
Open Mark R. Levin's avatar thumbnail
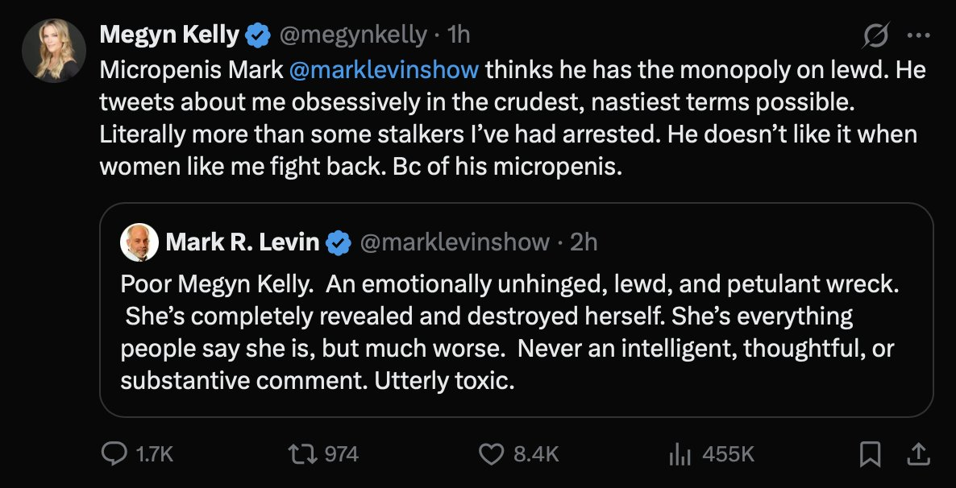pos(139,242)
